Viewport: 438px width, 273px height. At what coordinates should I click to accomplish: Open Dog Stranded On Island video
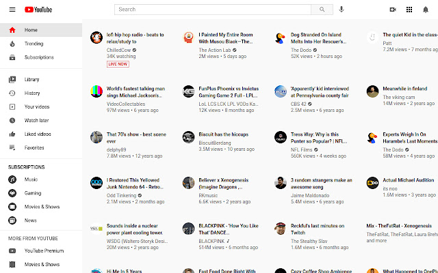coord(318,38)
